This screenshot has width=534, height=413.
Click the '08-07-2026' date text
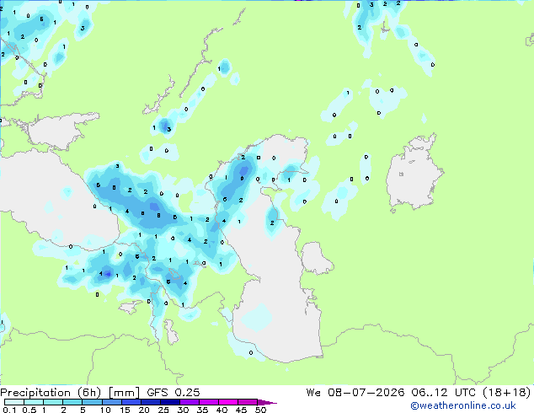tap(366, 393)
